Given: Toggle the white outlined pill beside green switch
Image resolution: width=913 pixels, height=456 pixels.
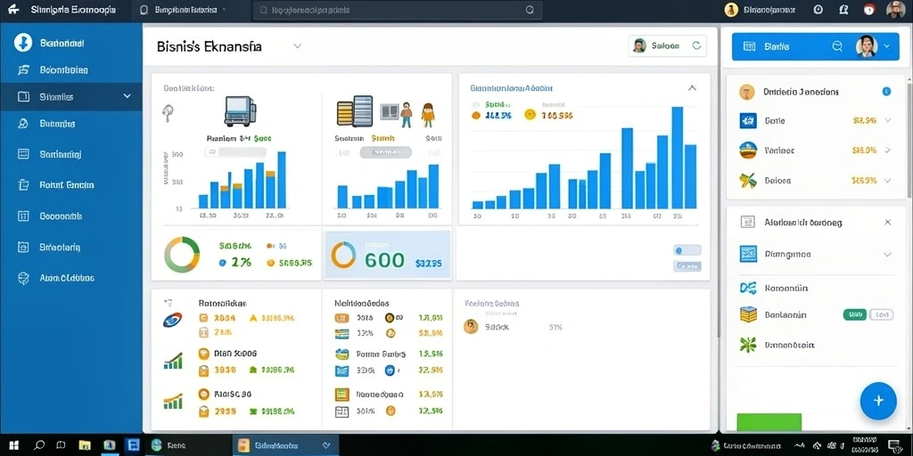Looking at the screenshot, I should click(881, 314).
